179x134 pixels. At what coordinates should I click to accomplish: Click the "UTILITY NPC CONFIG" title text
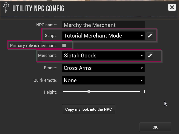38,9
